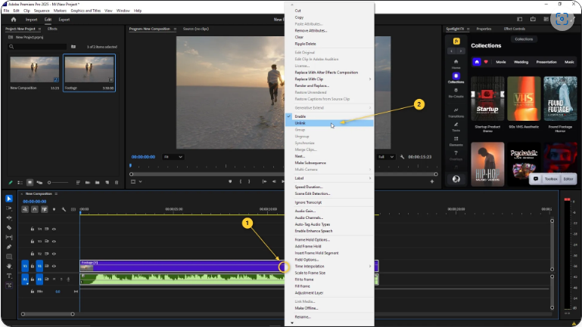The height and width of the screenshot is (327, 582).
Task: Expand Time Interpolation submenu
Action: [x=329, y=267]
